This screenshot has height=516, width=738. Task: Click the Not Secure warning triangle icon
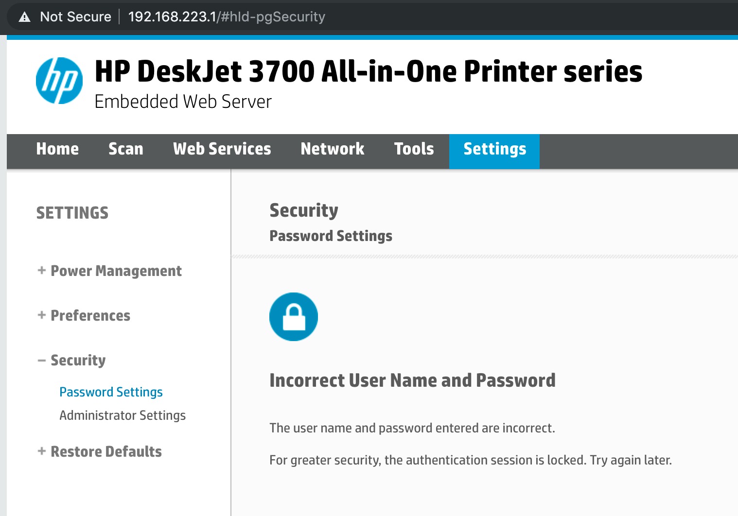coord(24,17)
